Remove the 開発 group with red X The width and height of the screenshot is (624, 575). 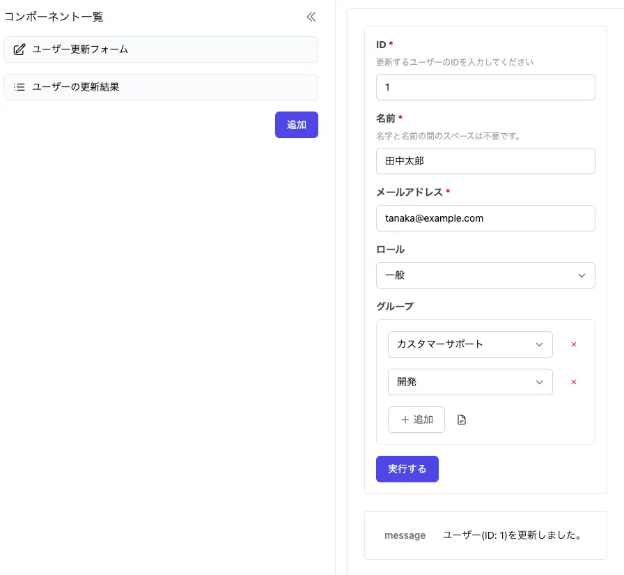[x=573, y=382]
